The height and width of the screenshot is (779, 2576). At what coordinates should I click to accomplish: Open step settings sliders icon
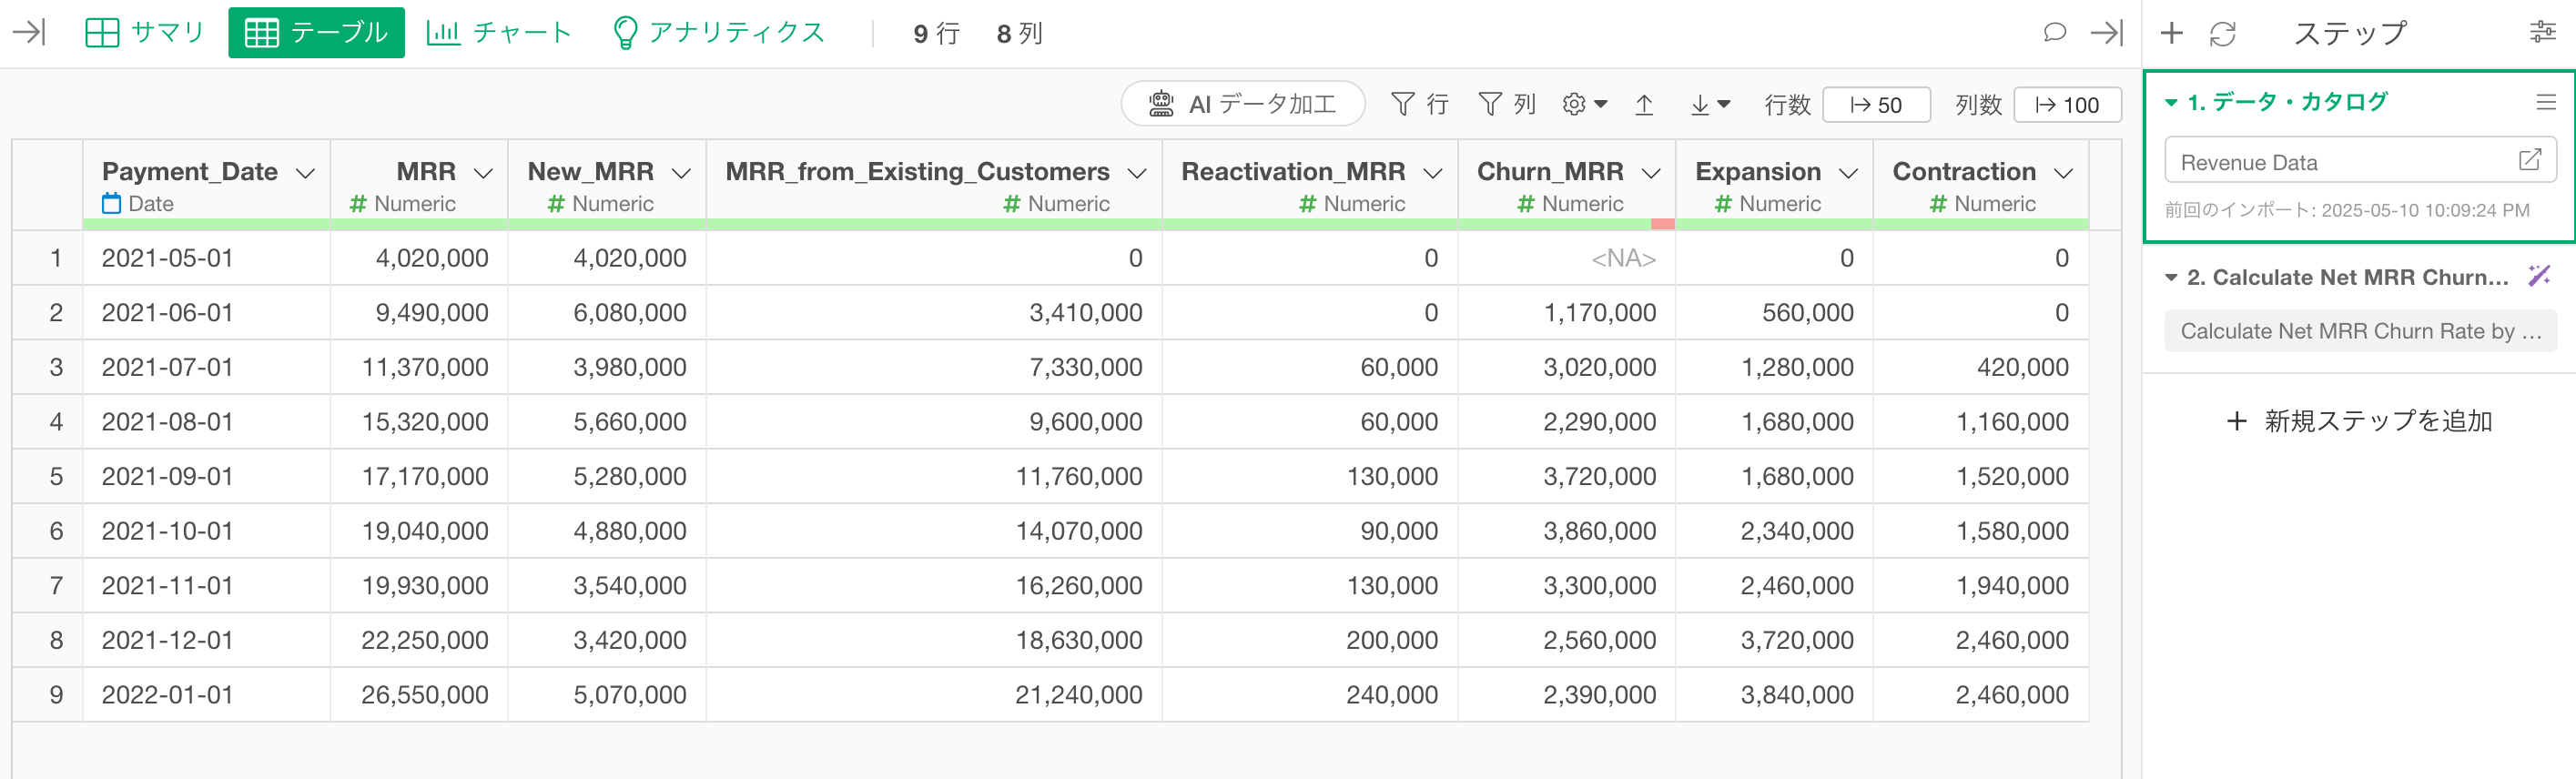tap(2542, 33)
